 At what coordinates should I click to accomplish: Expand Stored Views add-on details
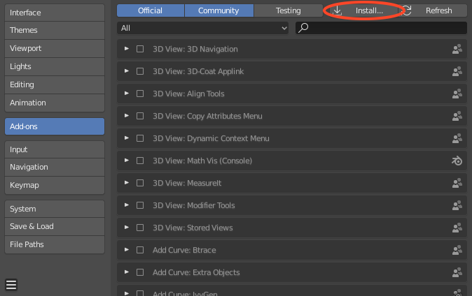(x=127, y=228)
